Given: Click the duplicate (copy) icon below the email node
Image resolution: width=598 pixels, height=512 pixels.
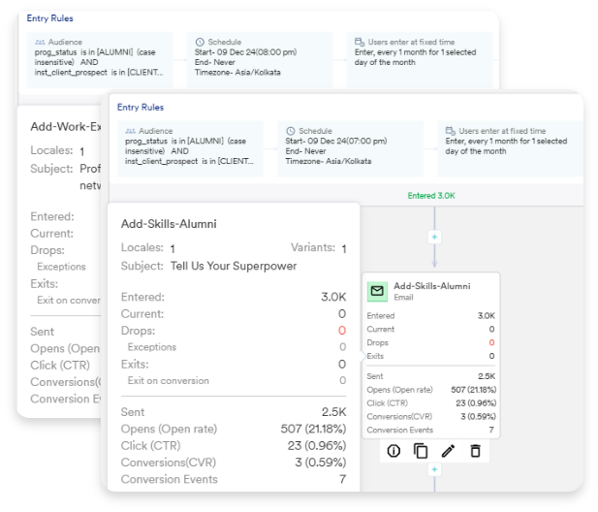Looking at the screenshot, I should tap(421, 450).
